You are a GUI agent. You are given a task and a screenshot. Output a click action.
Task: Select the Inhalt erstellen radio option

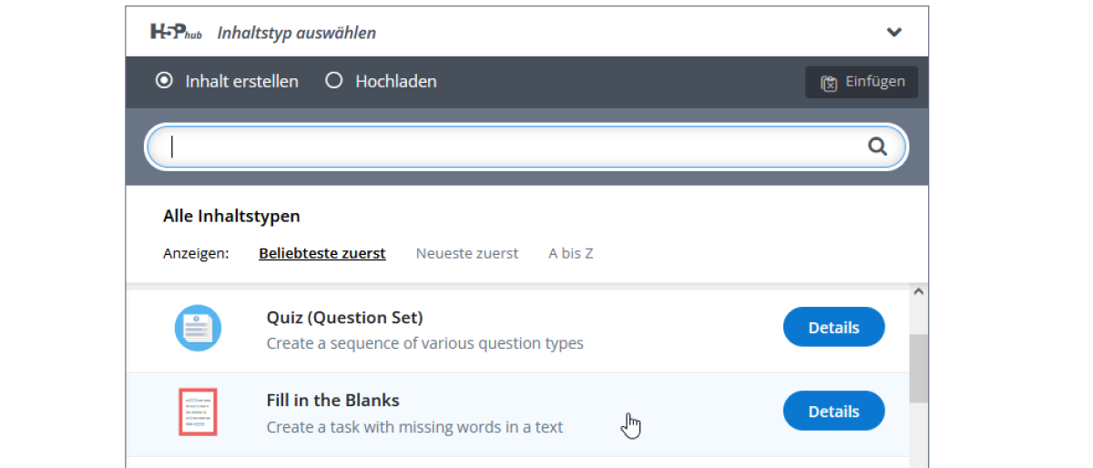click(164, 81)
